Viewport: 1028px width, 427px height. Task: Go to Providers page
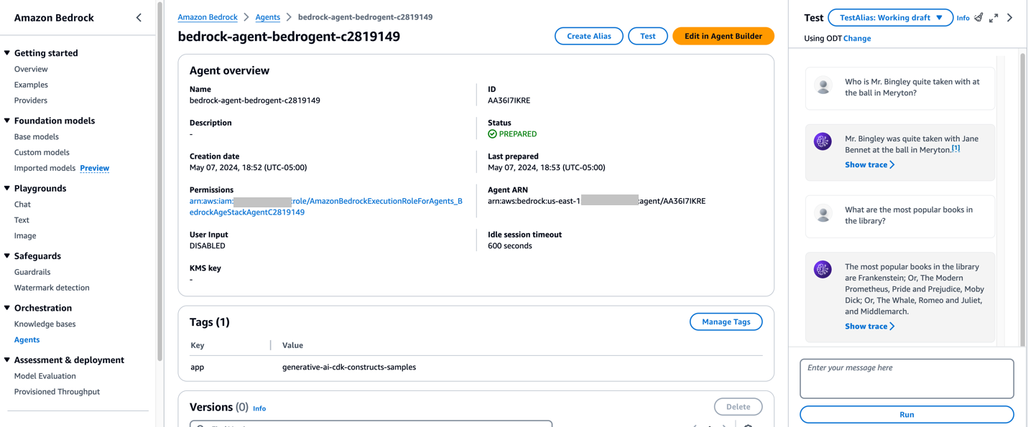point(31,100)
